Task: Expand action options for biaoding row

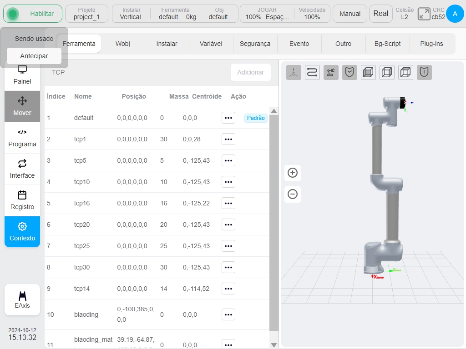Action: [228, 314]
